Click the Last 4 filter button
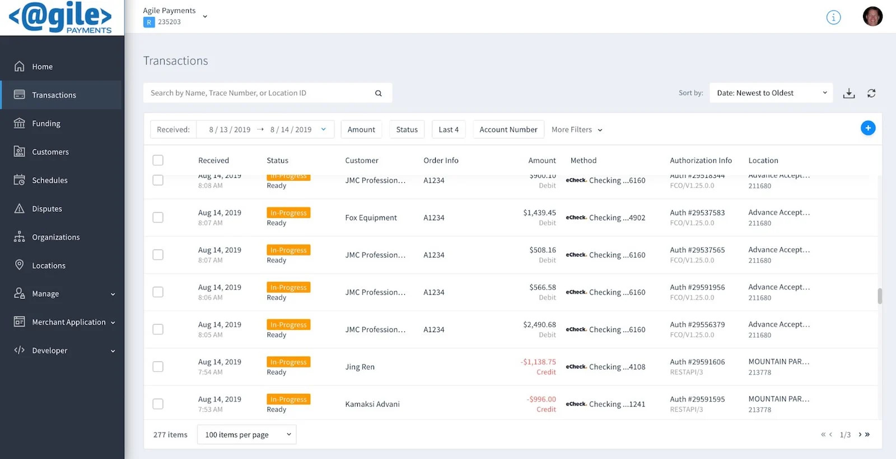 pyautogui.click(x=449, y=130)
